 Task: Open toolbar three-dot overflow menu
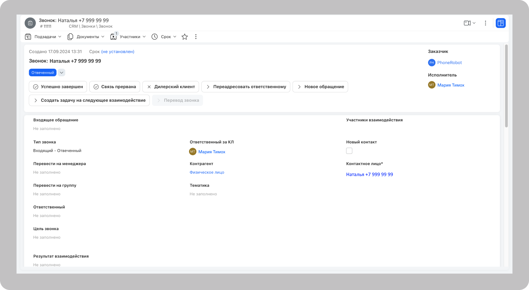tap(196, 37)
